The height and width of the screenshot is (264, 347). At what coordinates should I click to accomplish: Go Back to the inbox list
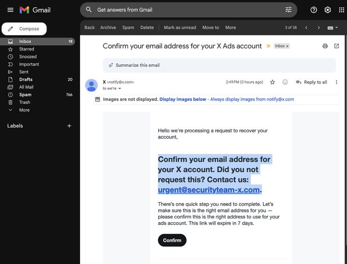click(x=89, y=28)
